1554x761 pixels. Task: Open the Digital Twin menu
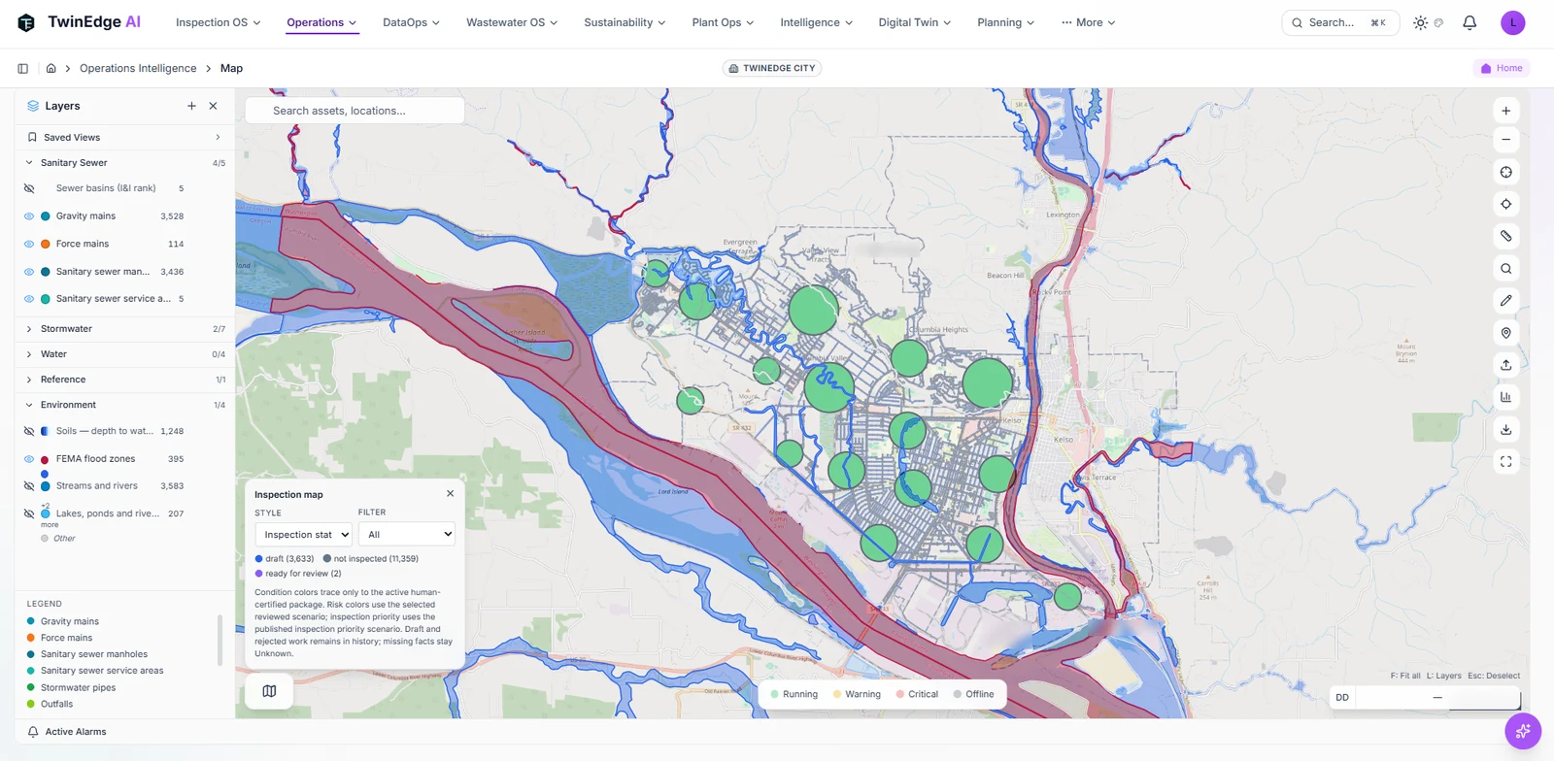(915, 22)
